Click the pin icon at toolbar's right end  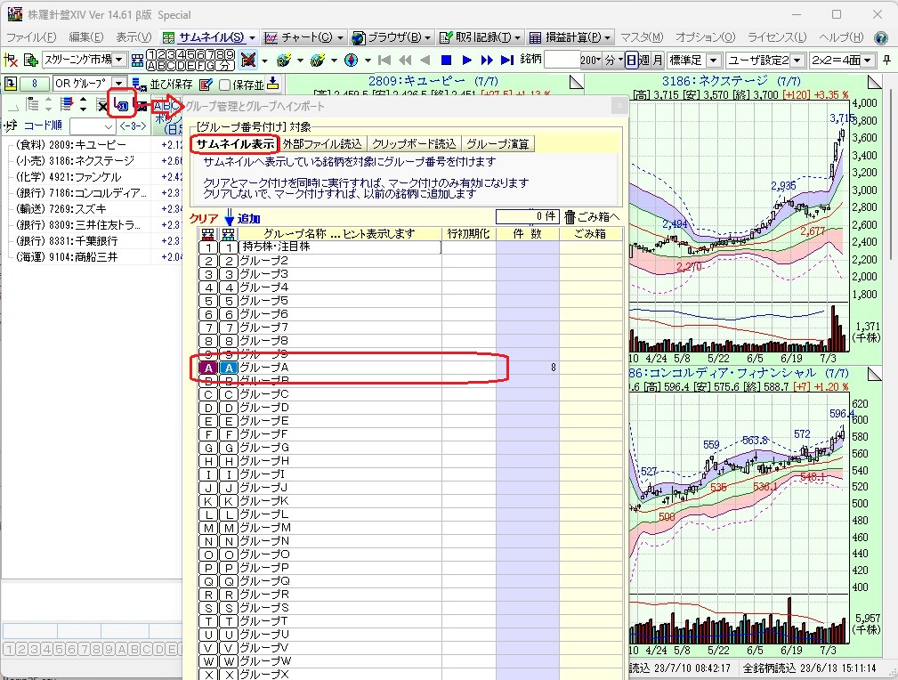(887, 60)
